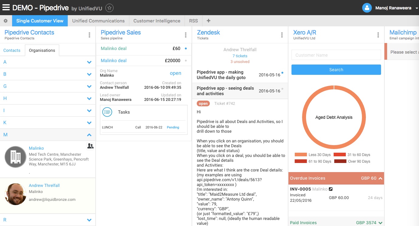The image size is (419, 226).
Task: Click Manoj Ranaweera user name
Action: [x=393, y=8]
